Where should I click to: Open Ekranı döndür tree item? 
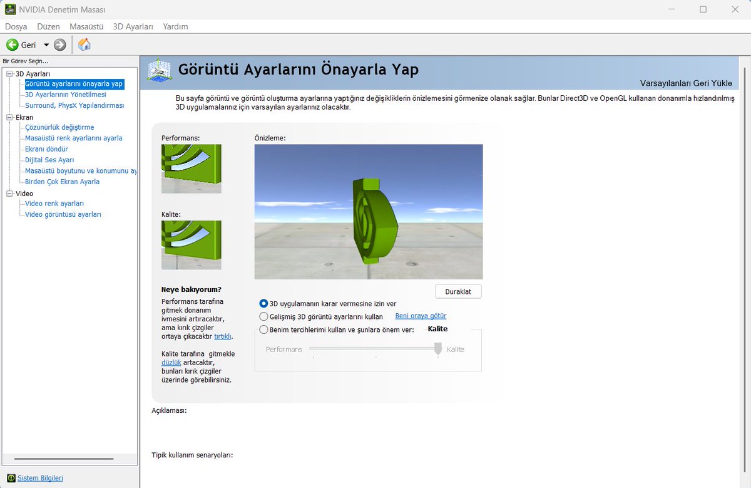(46, 149)
